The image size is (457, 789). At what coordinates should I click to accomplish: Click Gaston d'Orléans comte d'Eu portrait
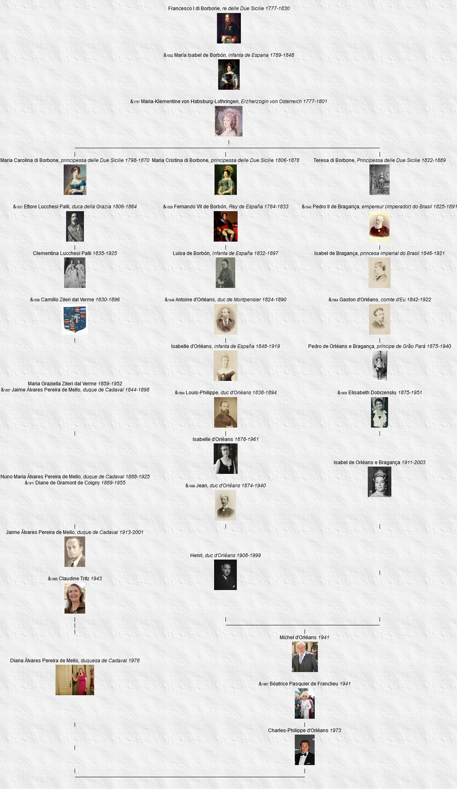[x=380, y=320]
